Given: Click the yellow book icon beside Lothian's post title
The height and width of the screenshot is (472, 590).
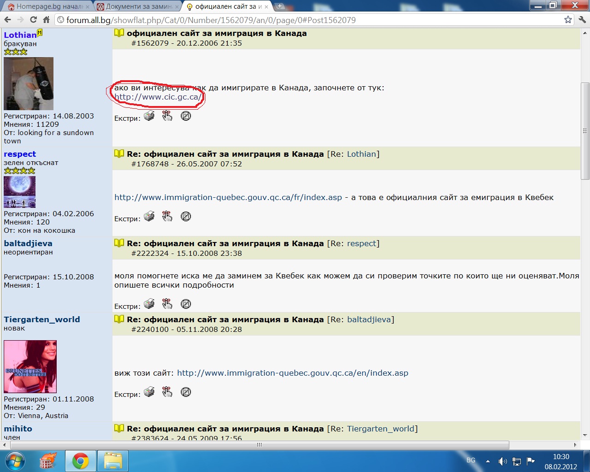Looking at the screenshot, I should click(x=119, y=33).
